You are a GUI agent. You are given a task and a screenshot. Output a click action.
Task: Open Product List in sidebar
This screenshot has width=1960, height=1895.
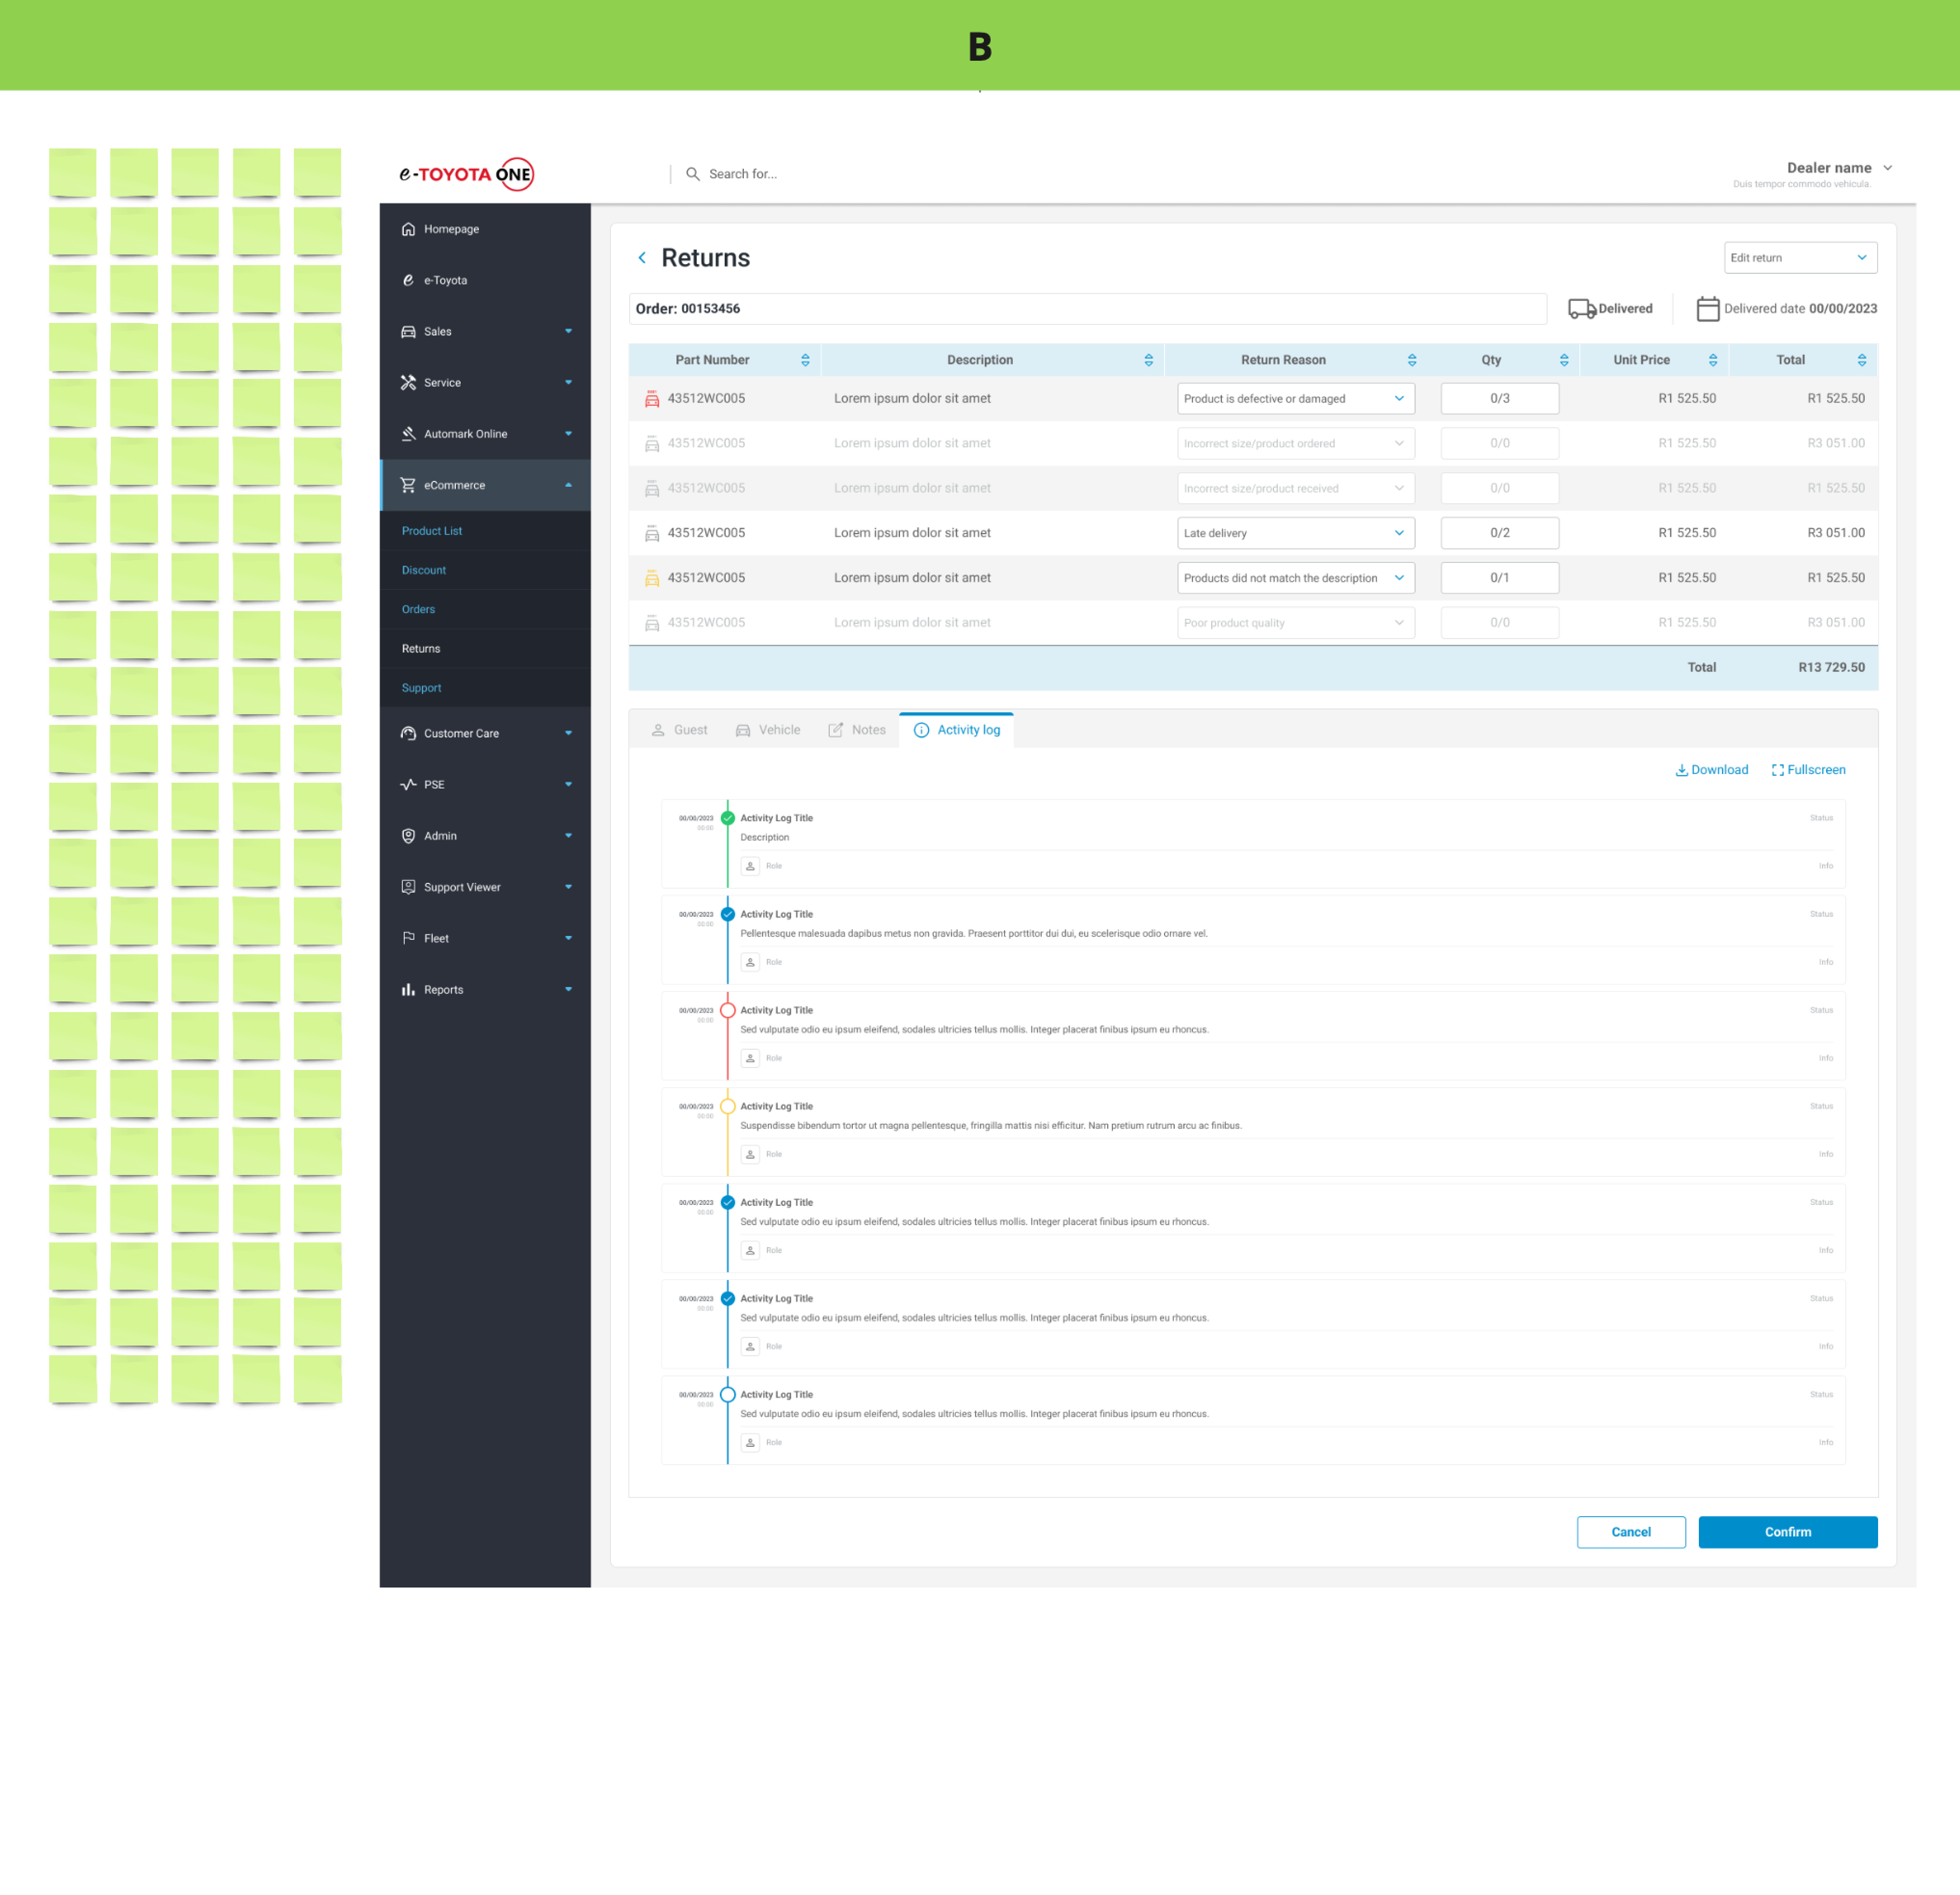pyautogui.click(x=432, y=531)
